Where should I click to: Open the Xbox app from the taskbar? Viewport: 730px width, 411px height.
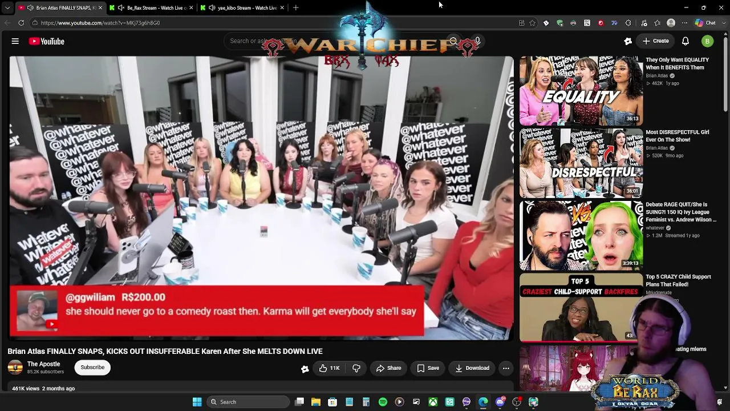(x=433, y=402)
